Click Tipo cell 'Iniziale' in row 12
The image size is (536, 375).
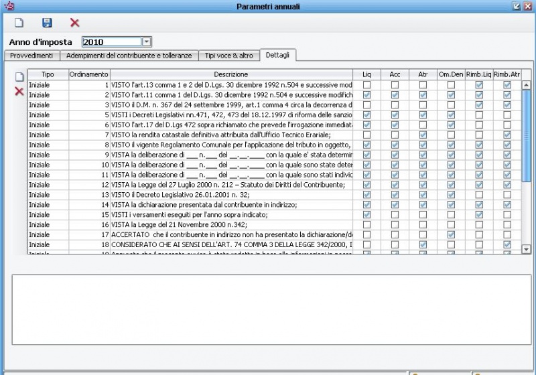tap(48, 185)
